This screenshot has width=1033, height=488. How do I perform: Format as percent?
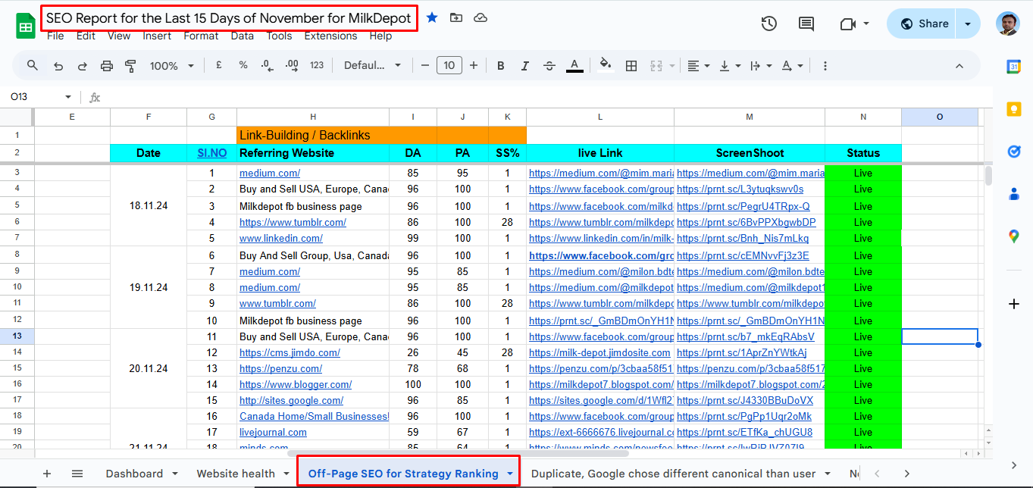[x=243, y=65]
